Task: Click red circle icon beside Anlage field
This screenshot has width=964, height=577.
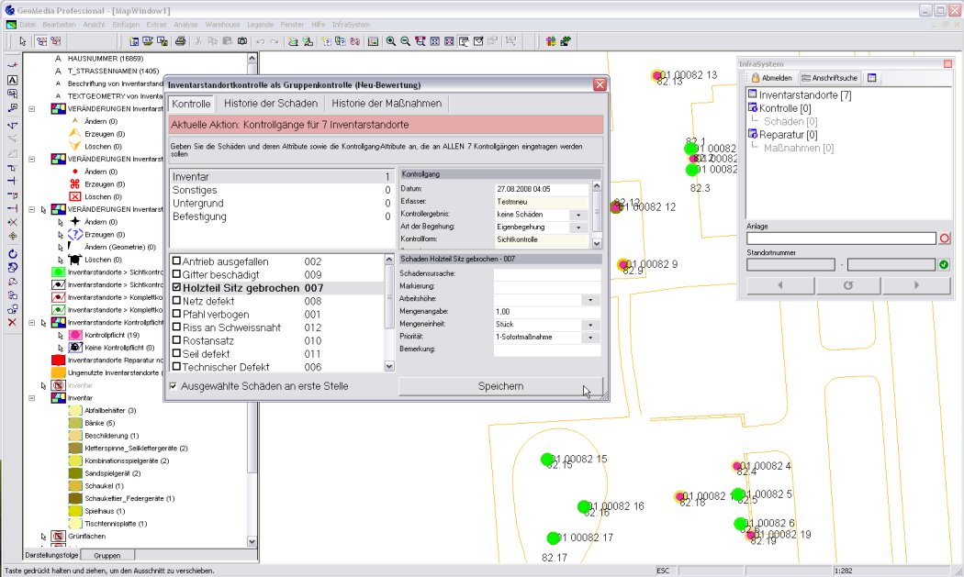Action: (x=944, y=239)
